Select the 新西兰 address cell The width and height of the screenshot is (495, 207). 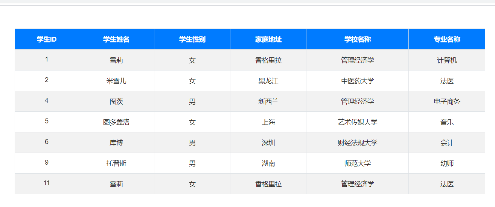268,101
